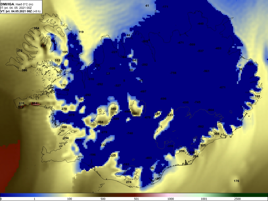Click the 366 value on the glacier
The height and width of the screenshot is (201, 268).
(113, 109)
